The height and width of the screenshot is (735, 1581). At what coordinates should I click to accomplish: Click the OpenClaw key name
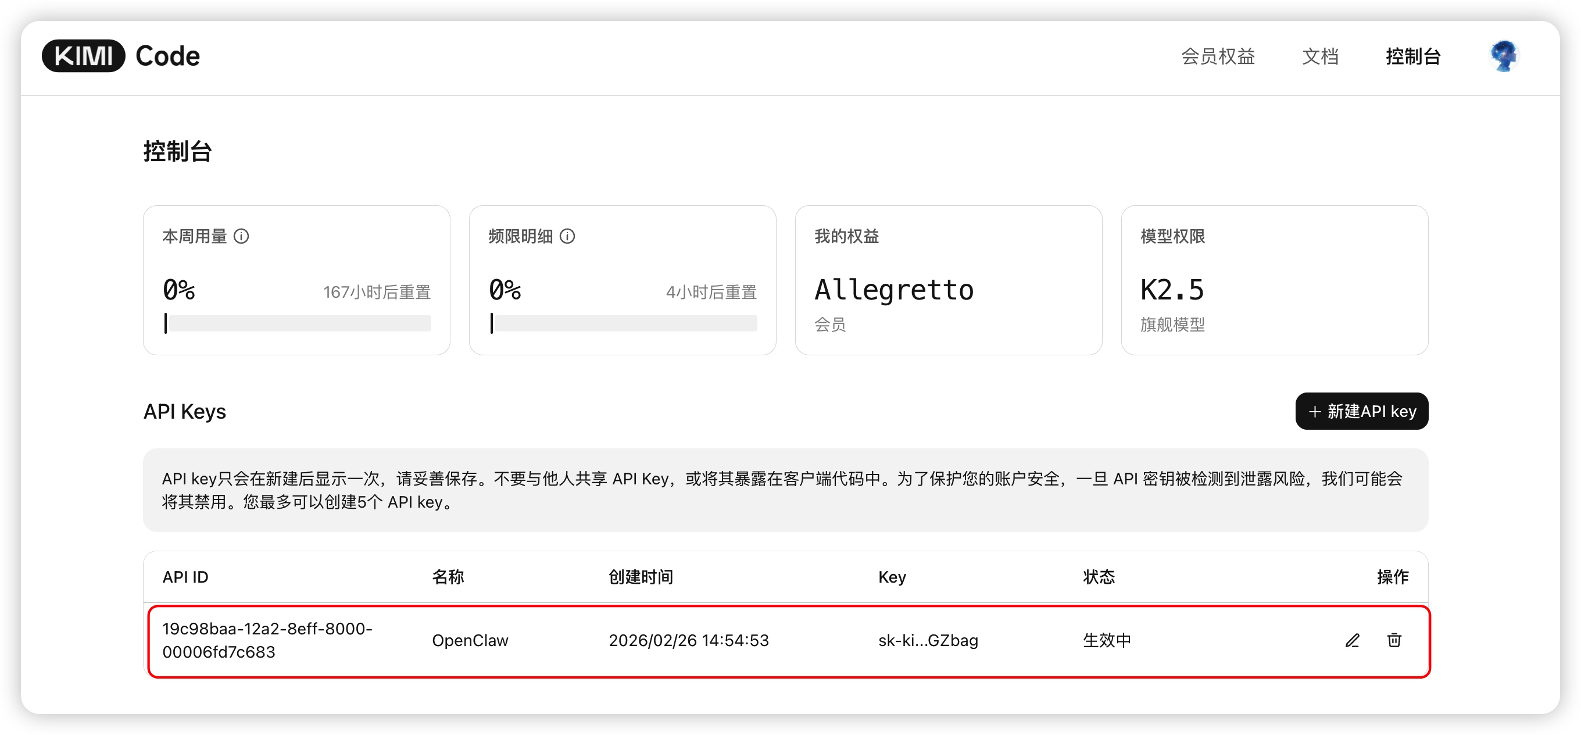click(470, 640)
